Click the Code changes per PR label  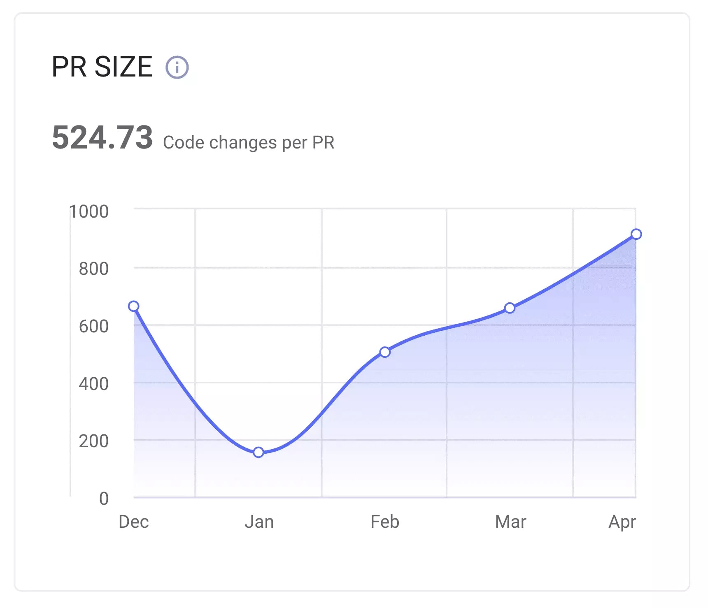point(249,142)
